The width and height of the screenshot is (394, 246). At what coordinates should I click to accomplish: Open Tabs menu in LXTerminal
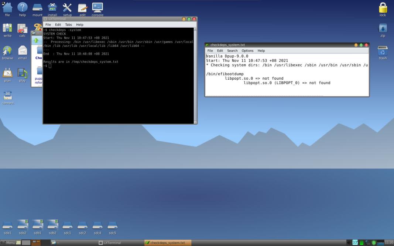[x=68, y=25]
